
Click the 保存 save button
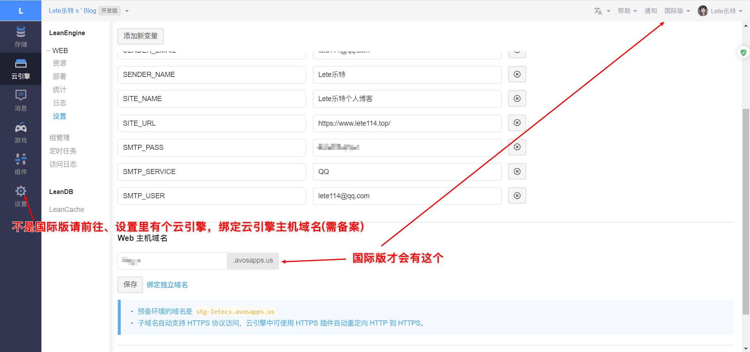tap(130, 285)
